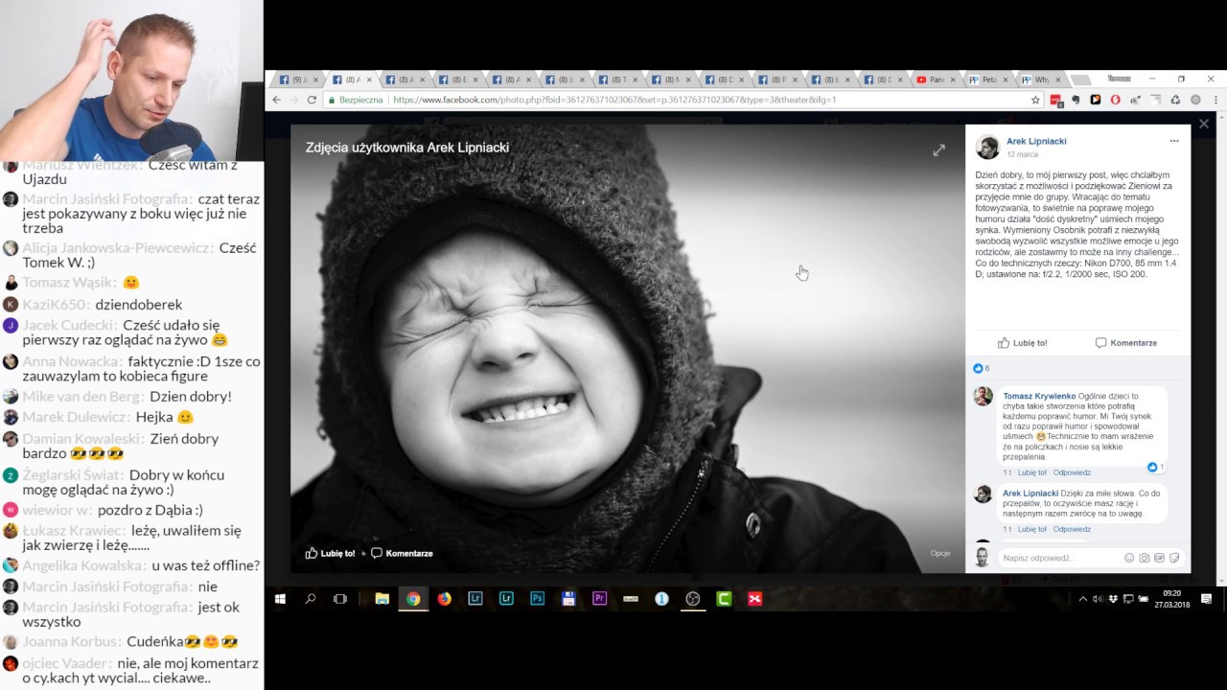Close the Facebook photo theater
The image size is (1227, 690).
(1204, 124)
